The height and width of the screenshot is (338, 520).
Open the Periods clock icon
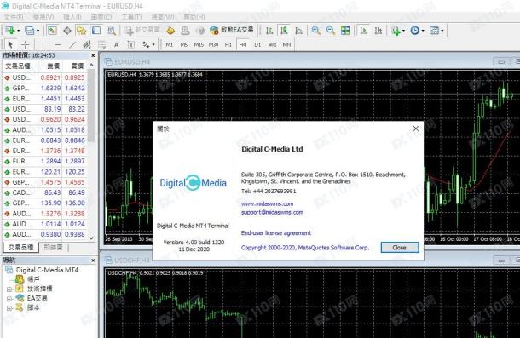pos(414,31)
